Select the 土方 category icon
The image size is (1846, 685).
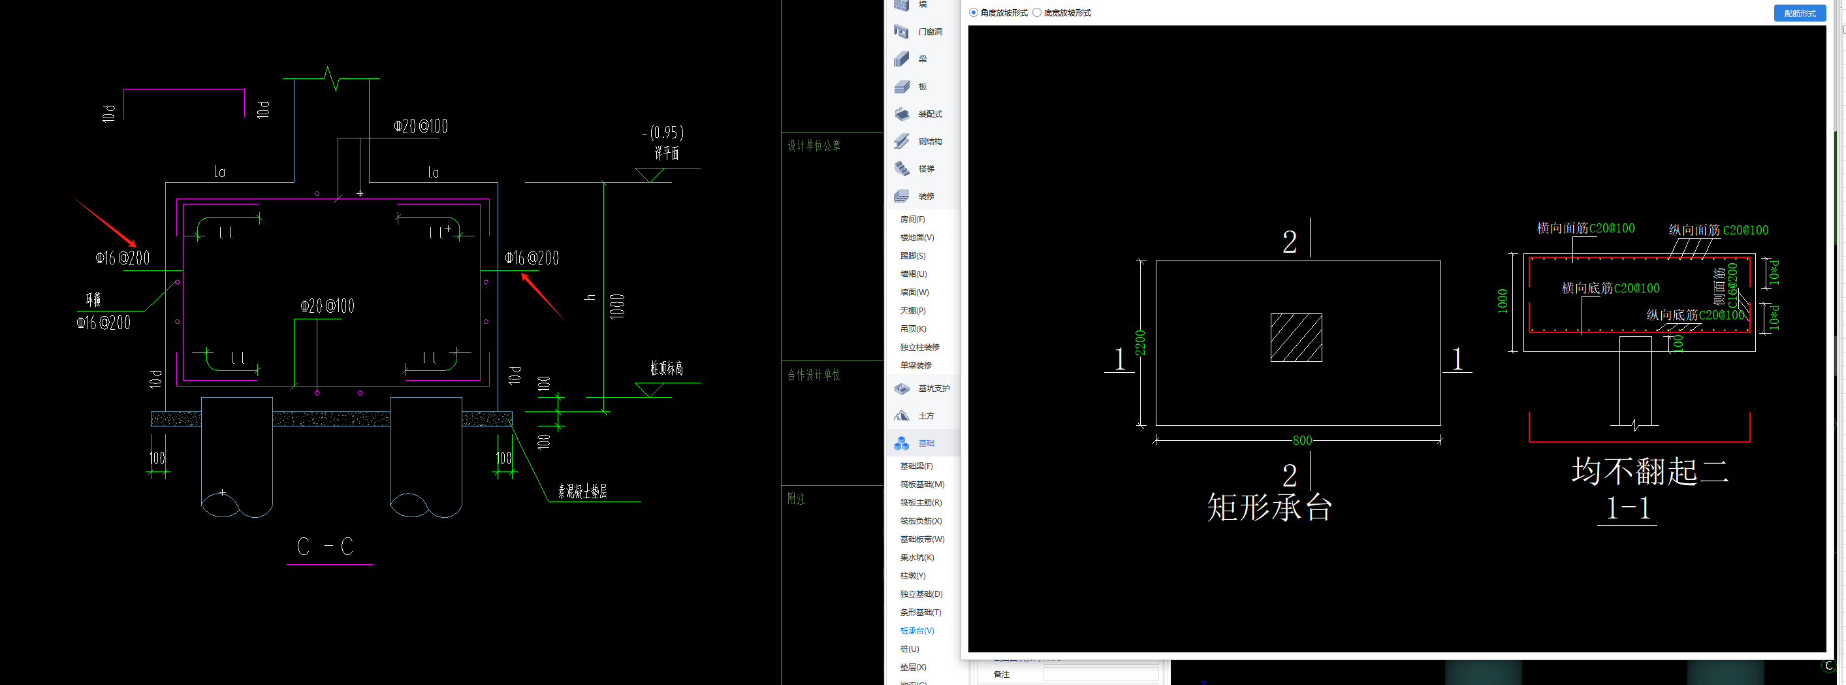click(902, 415)
